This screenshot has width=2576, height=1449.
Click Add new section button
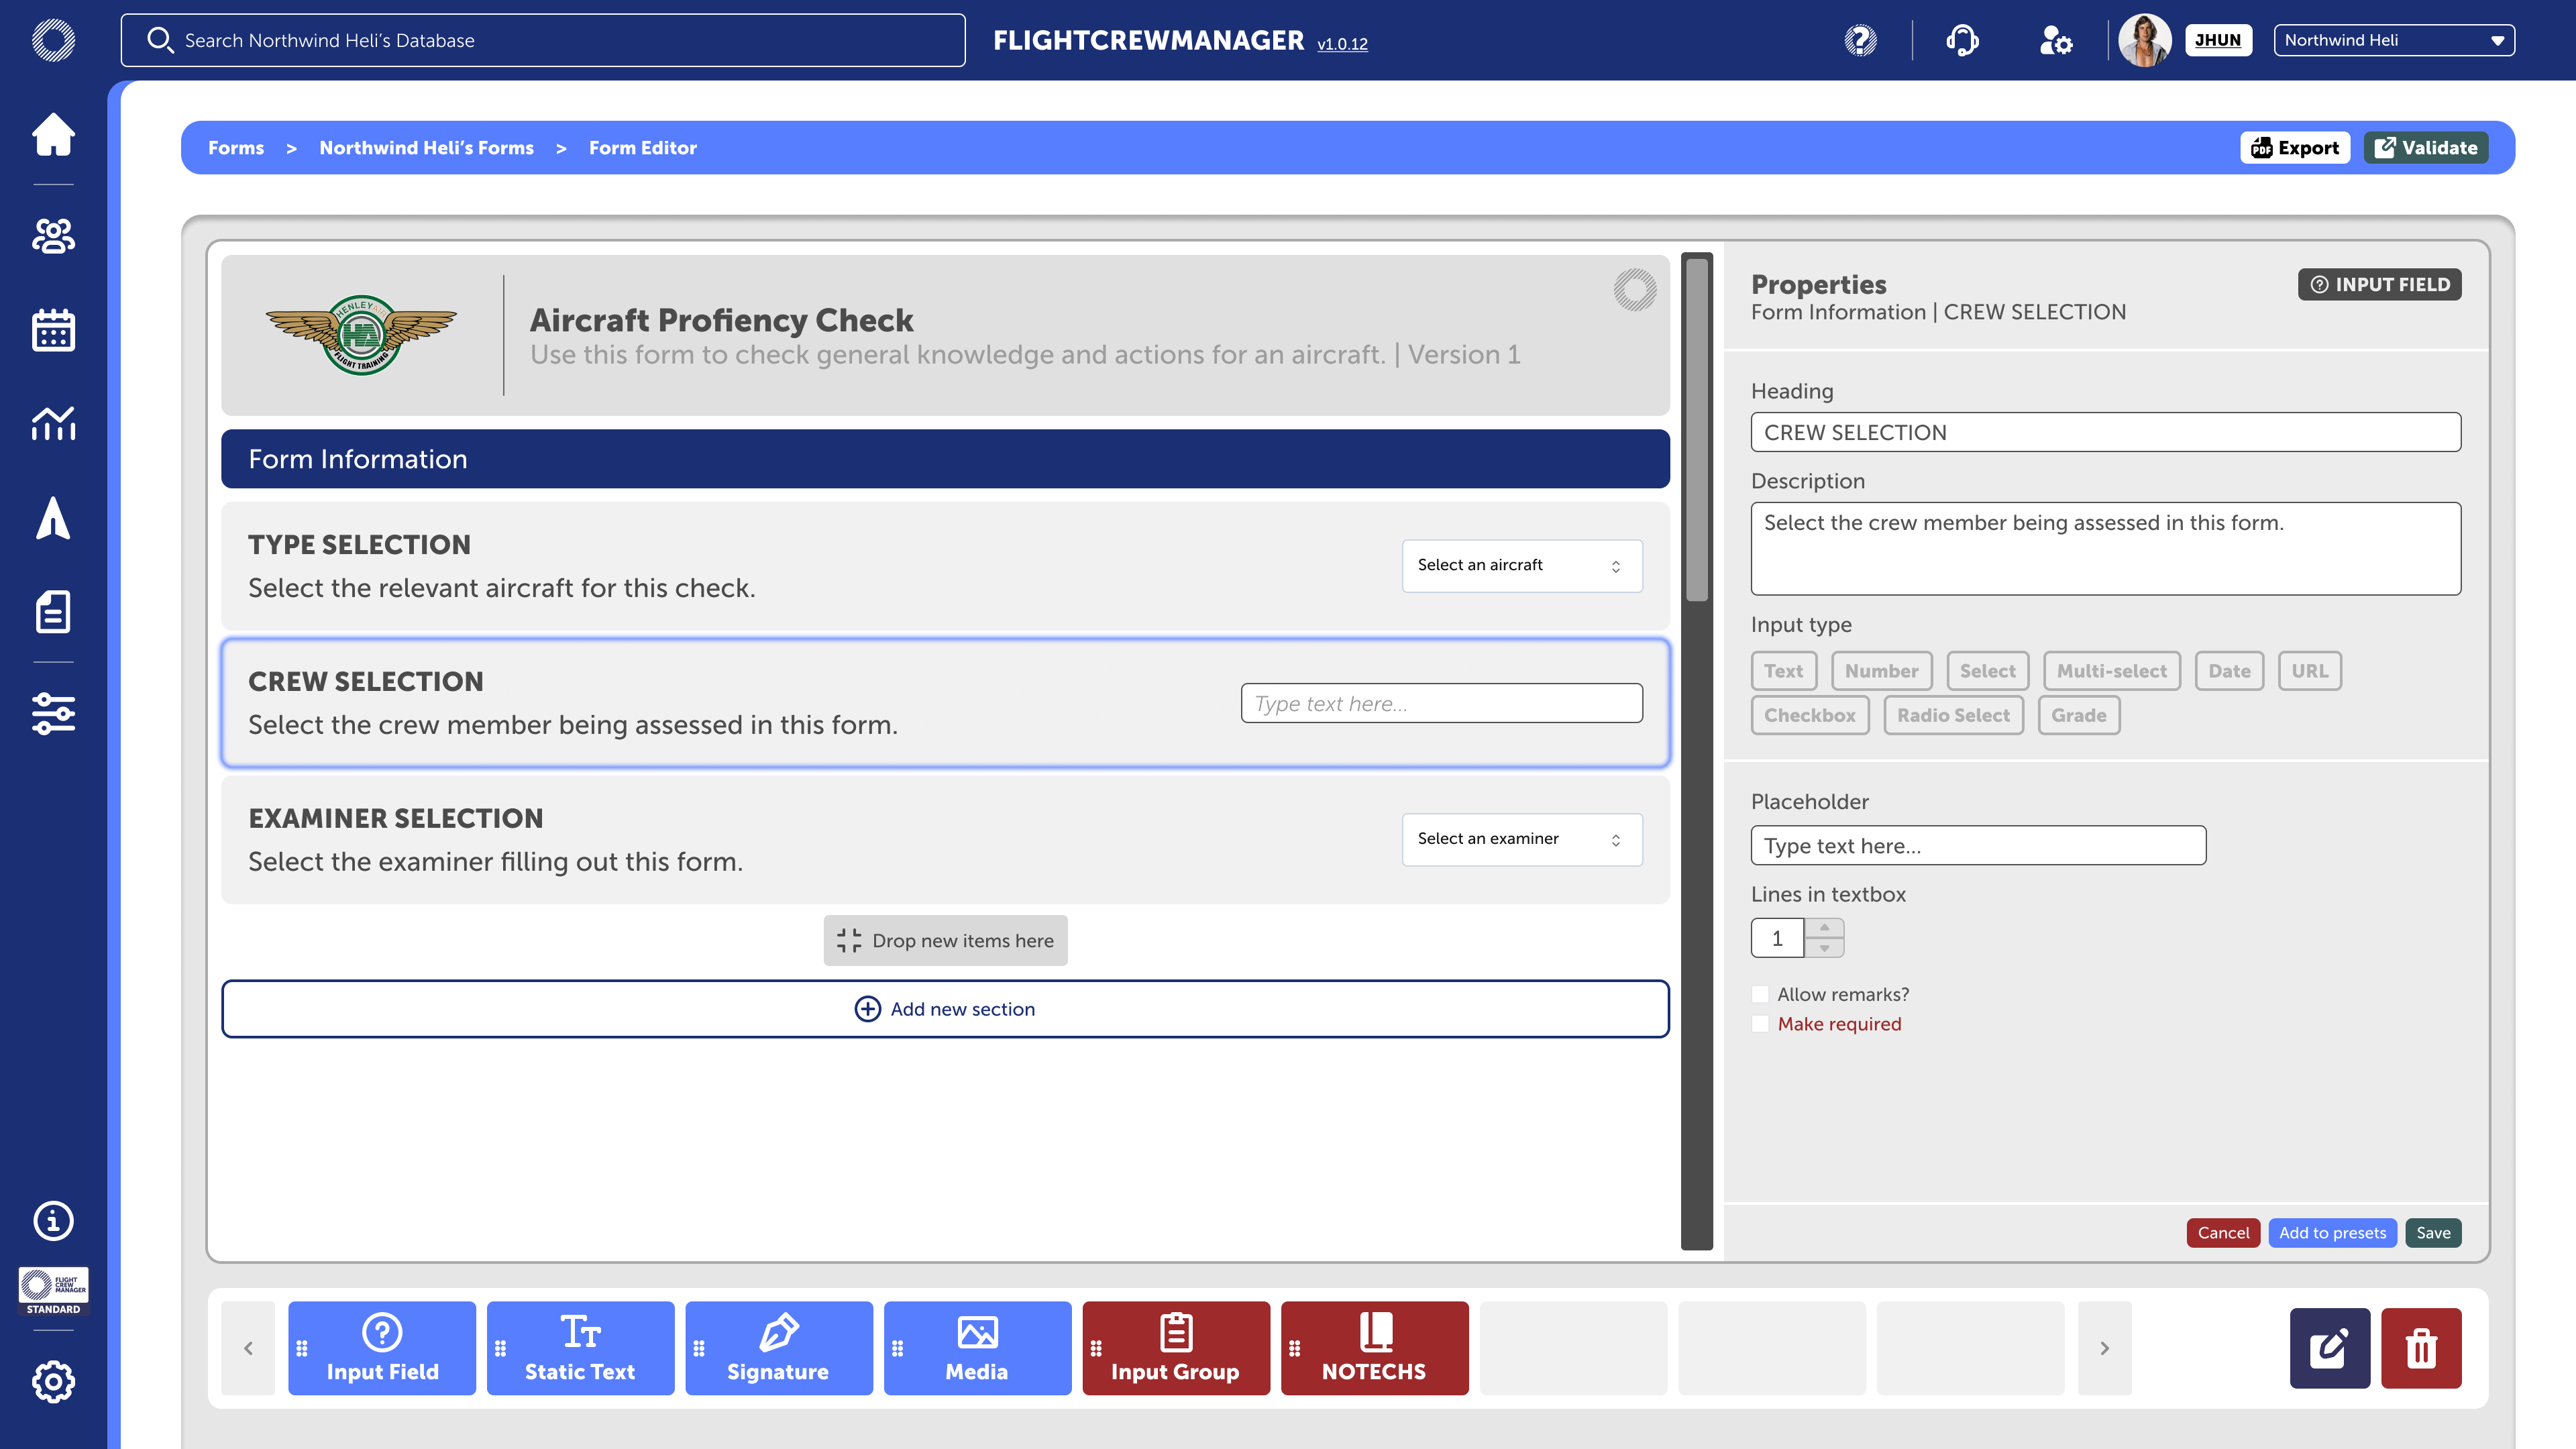click(945, 1009)
